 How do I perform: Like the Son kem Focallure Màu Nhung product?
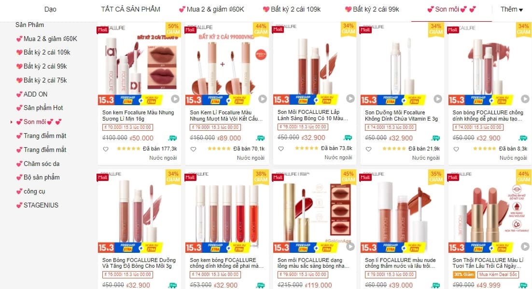(x=106, y=149)
